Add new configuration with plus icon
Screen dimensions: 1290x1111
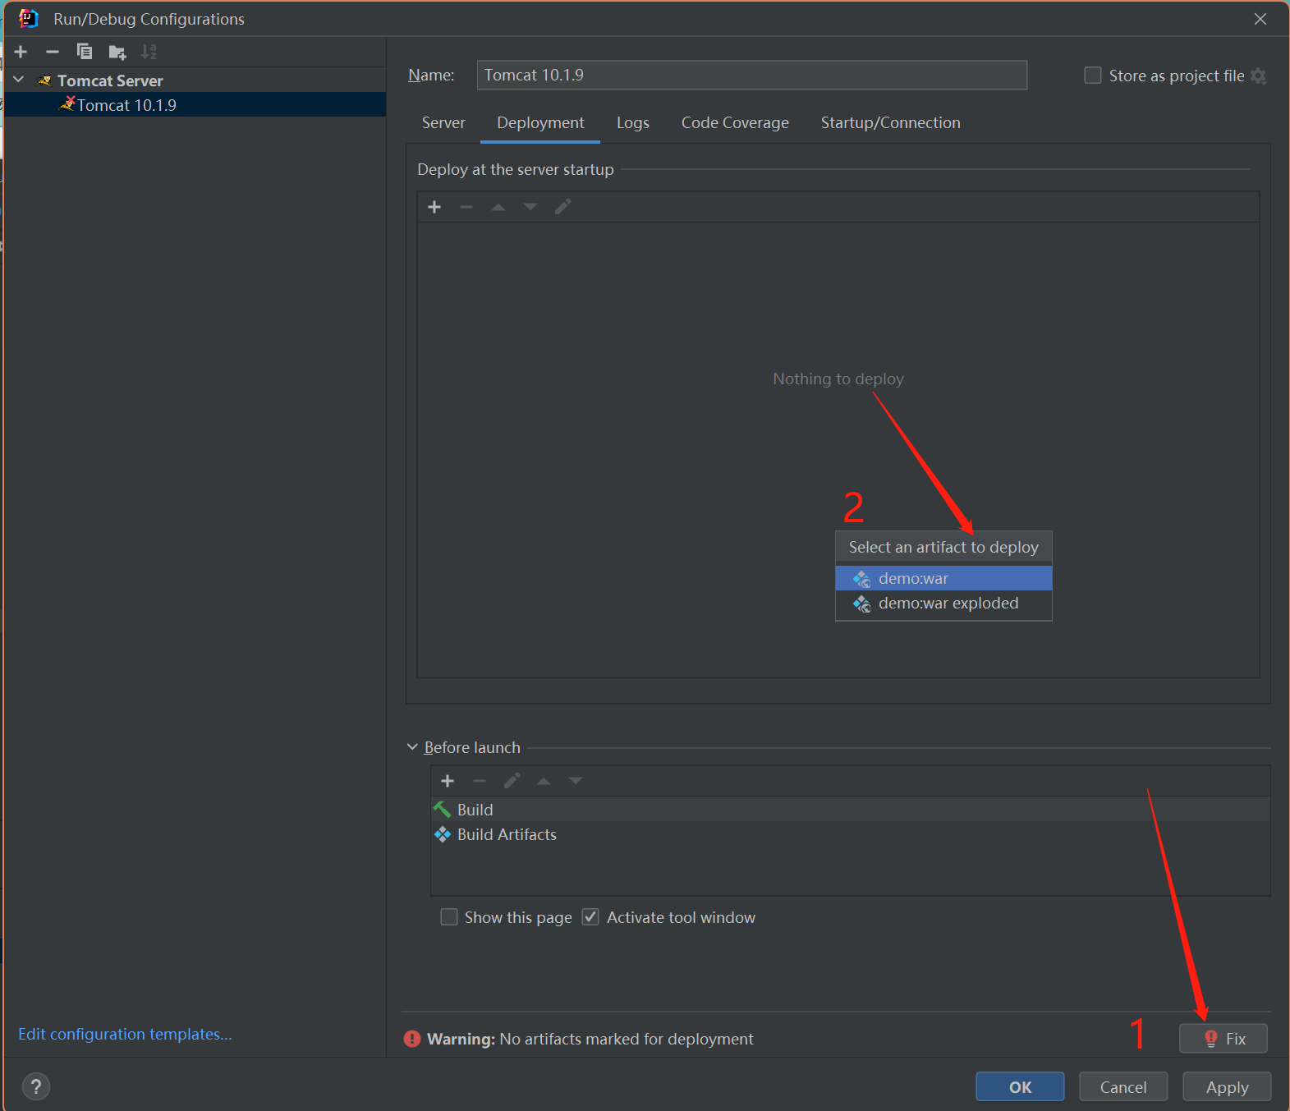[21, 52]
